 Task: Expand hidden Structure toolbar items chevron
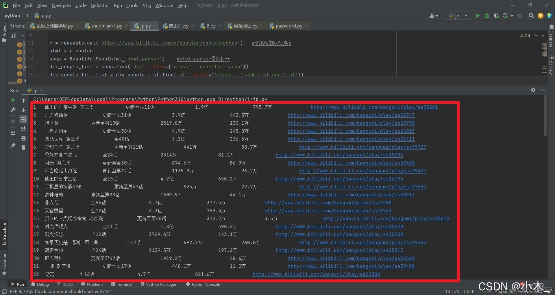point(23,36)
